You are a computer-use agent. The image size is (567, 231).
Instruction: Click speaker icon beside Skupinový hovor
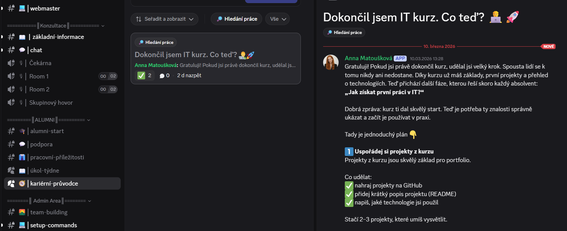[x=11, y=103]
